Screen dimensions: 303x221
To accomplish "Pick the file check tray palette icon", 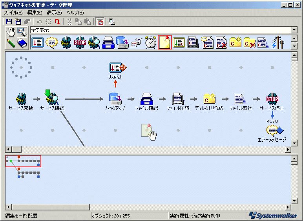I will (x=108, y=42).
